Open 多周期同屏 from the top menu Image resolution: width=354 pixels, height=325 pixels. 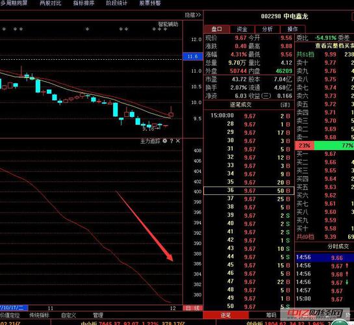(x=14, y=3)
